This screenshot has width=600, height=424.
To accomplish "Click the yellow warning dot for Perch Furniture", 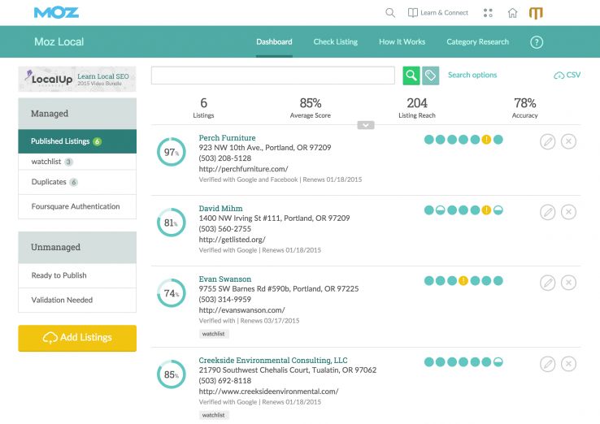I will 486,140.
